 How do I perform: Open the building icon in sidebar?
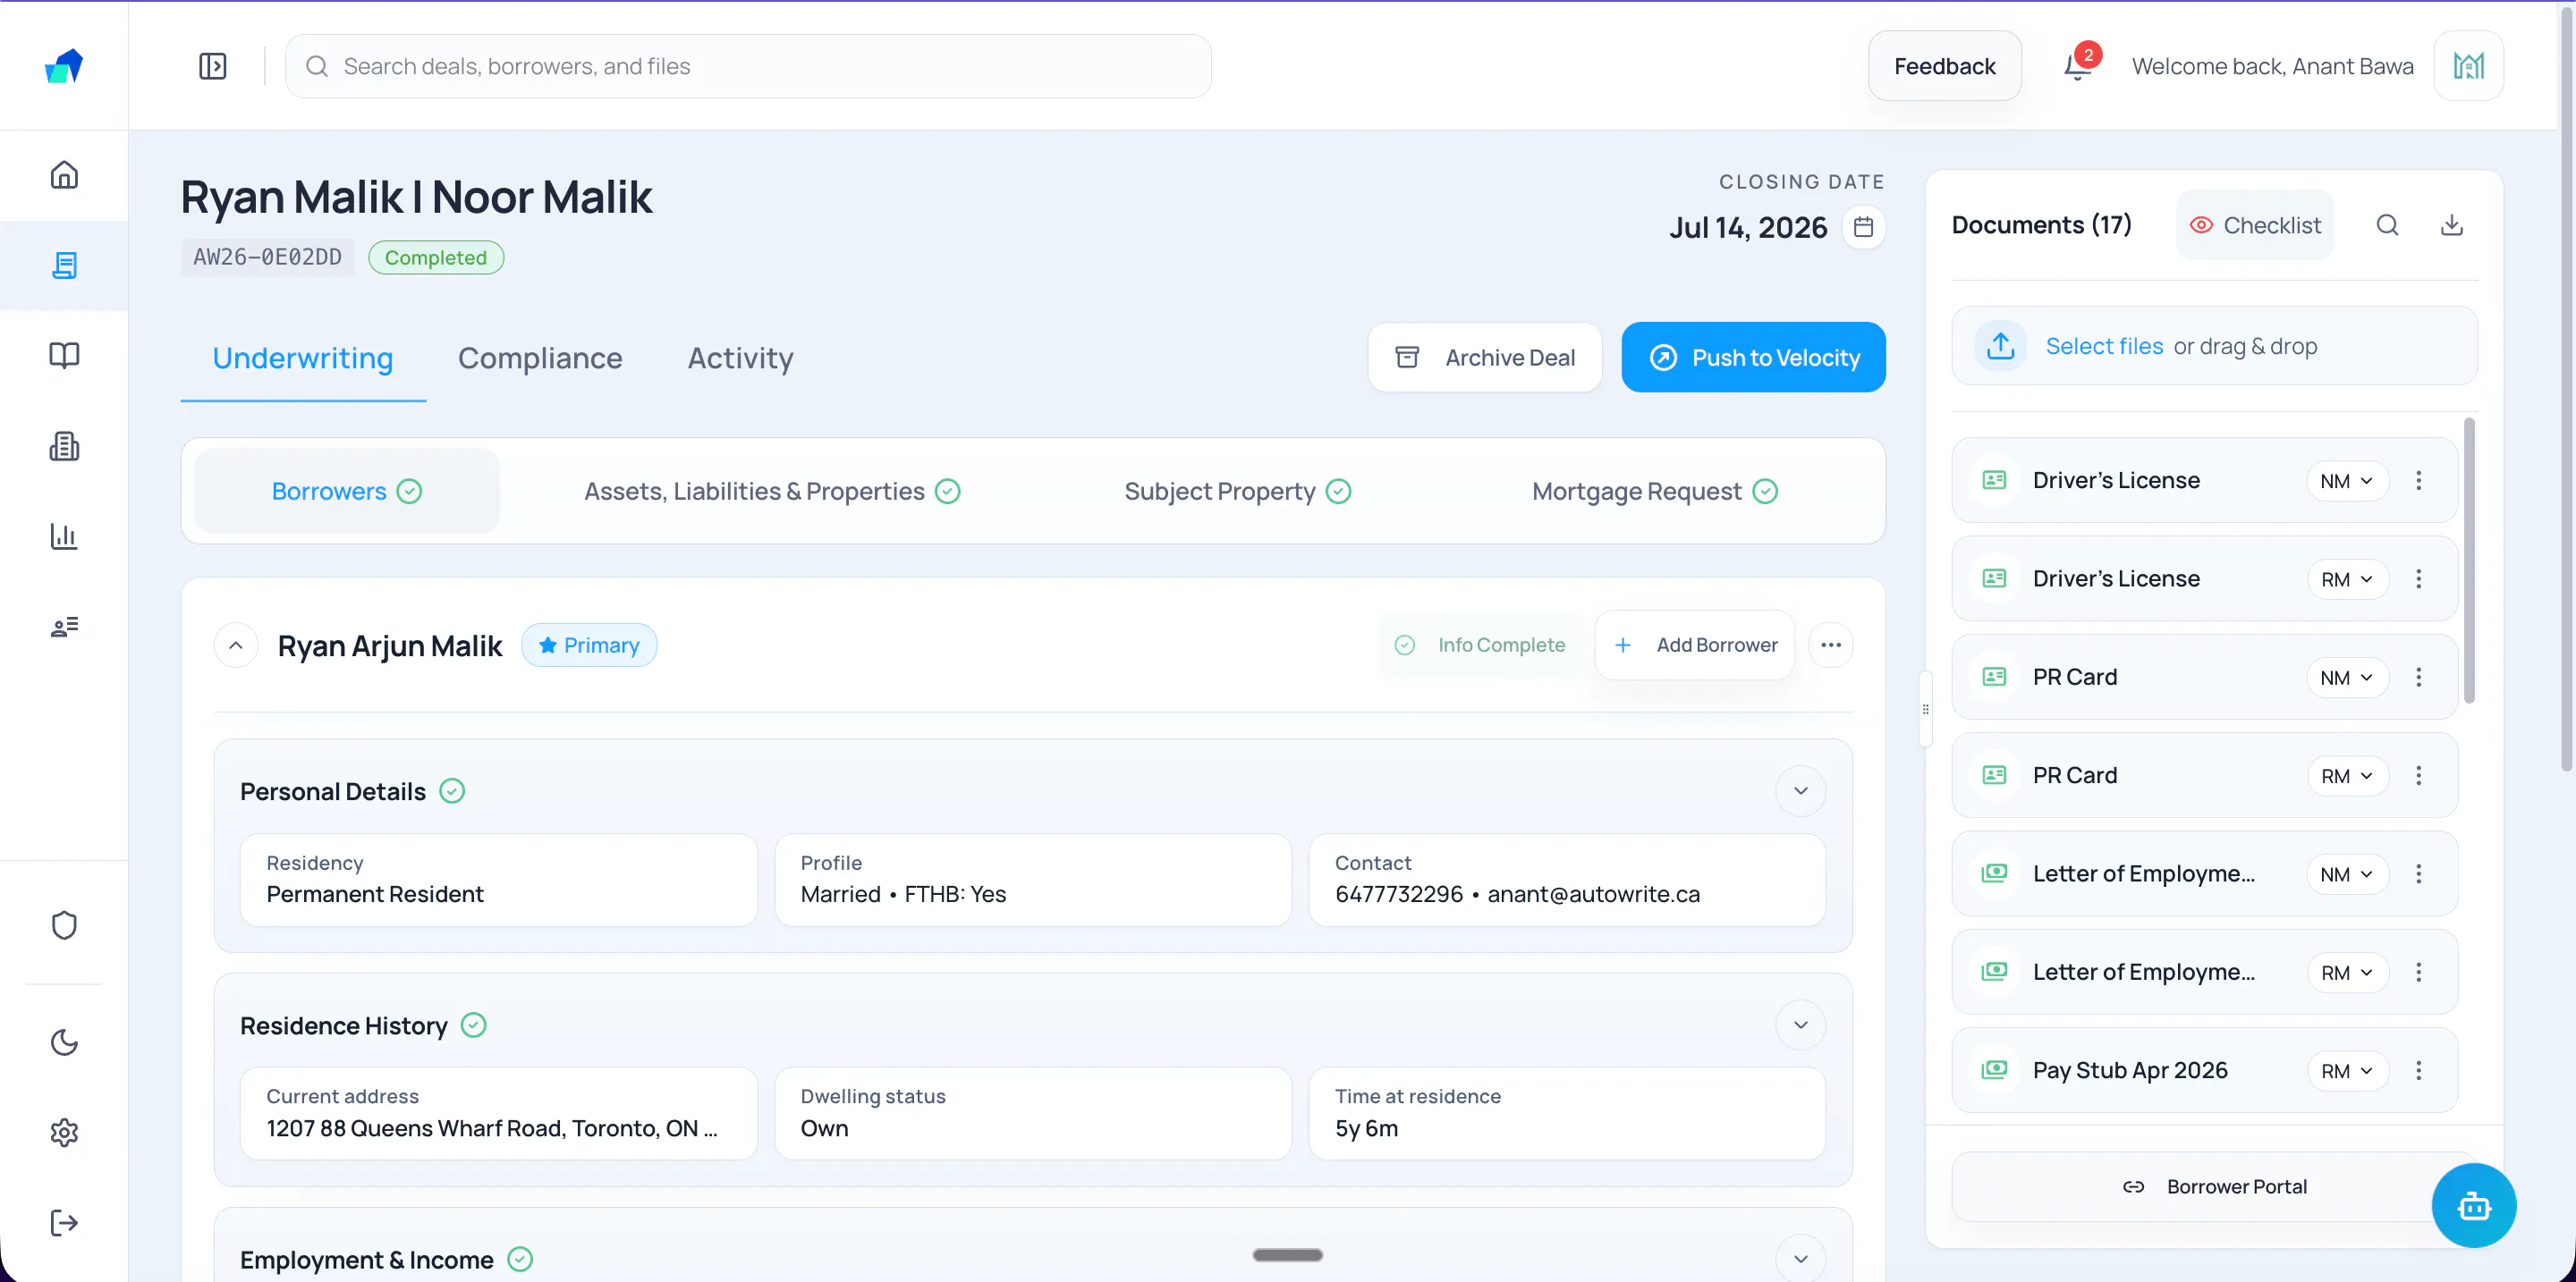point(64,445)
